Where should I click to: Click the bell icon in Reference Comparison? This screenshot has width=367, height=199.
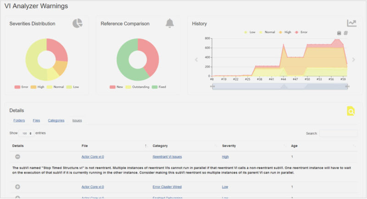[170, 23]
